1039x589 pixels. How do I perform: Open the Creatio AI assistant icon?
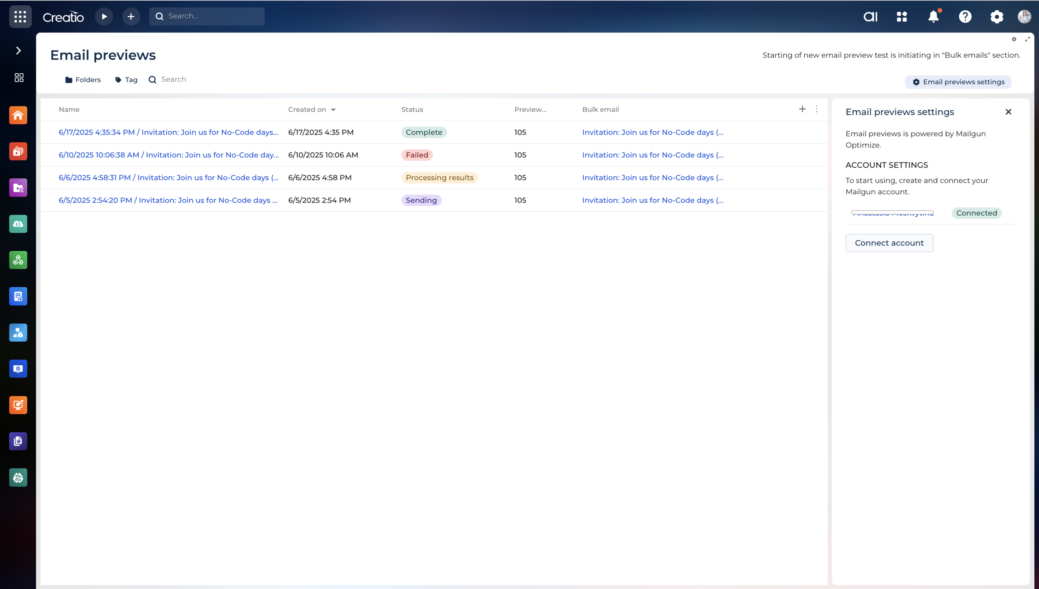870,17
